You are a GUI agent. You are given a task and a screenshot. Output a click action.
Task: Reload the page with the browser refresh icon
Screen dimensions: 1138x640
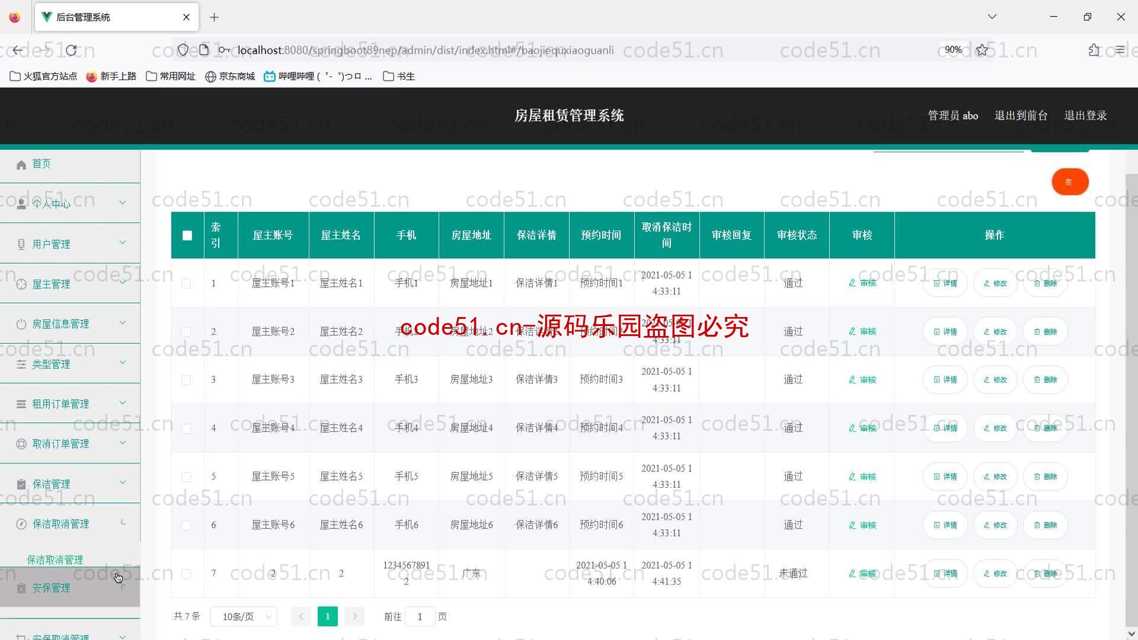(x=71, y=50)
